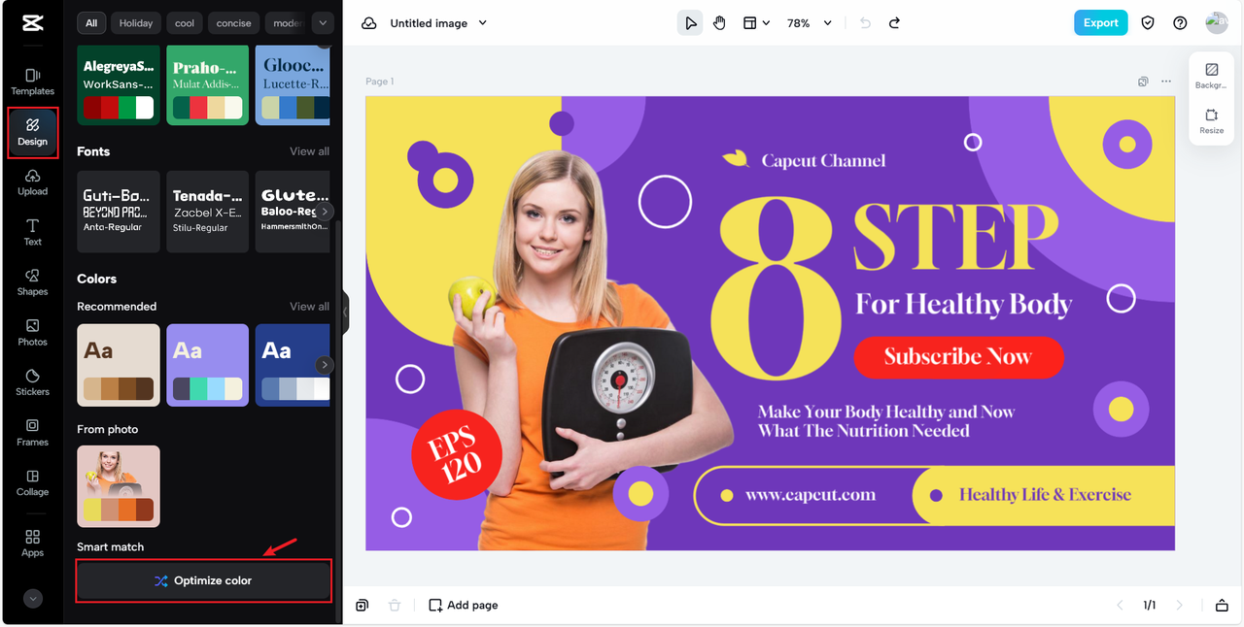Open the Templates panel

(32, 82)
